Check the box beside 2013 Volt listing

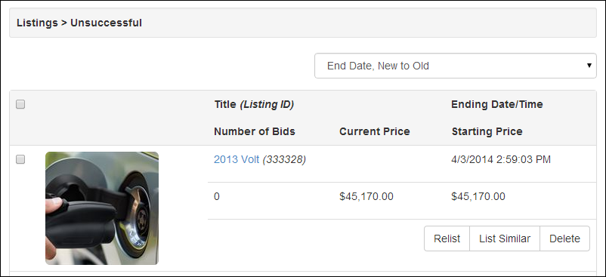[x=20, y=159]
